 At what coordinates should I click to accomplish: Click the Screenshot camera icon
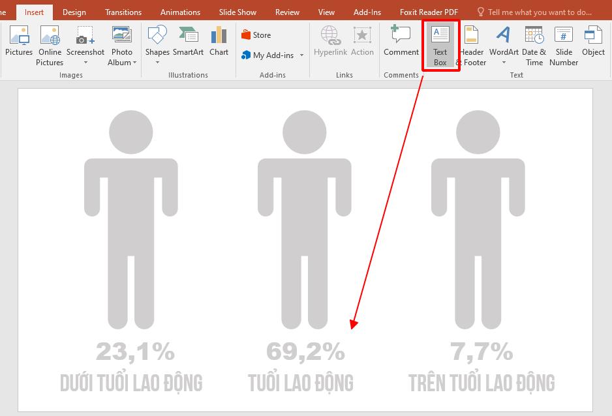coord(85,35)
